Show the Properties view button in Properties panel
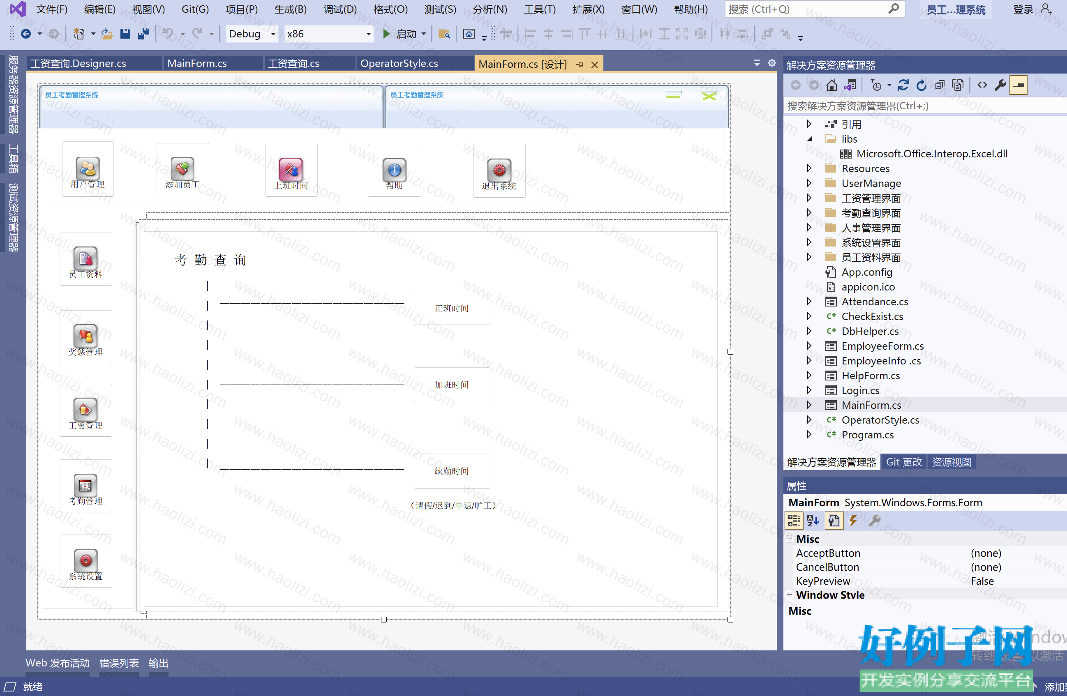Image resolution: width=1067 pixels, height=696 pixels. pos(834,521)
